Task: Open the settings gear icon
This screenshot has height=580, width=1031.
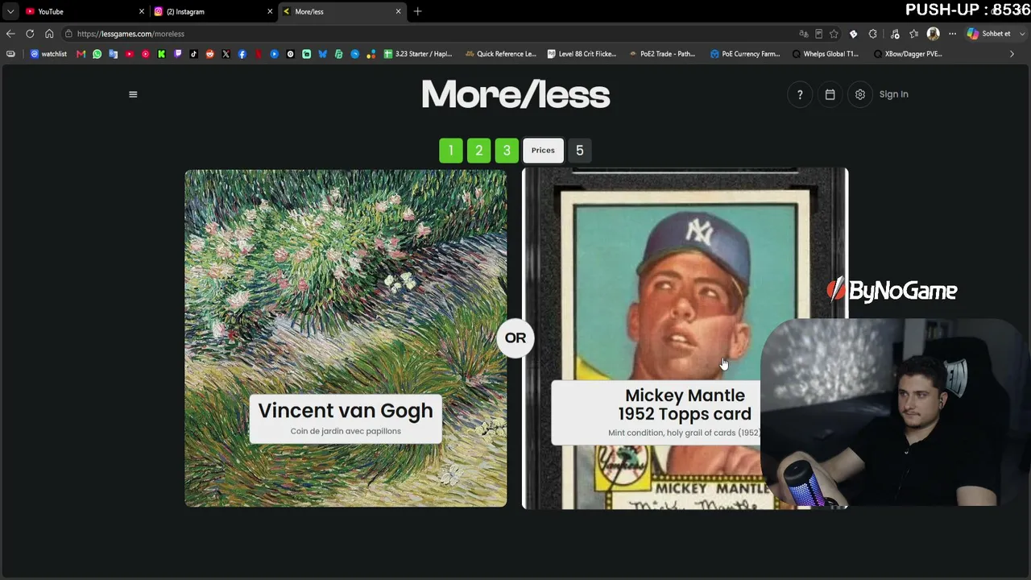Action: coord(860,94)
